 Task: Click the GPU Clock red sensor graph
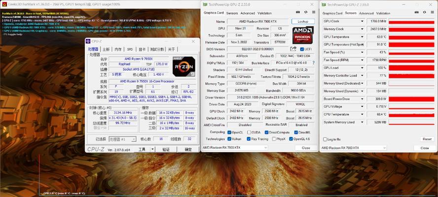tap(411, 21)
